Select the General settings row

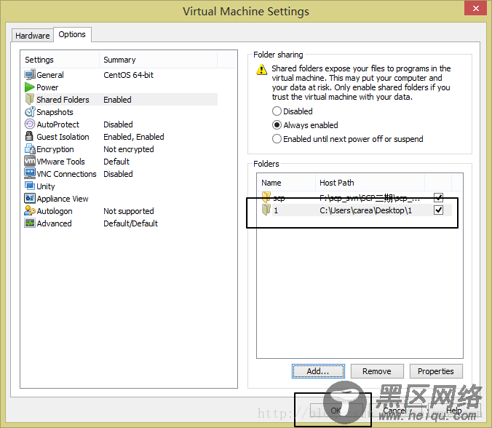click(121, 75)
